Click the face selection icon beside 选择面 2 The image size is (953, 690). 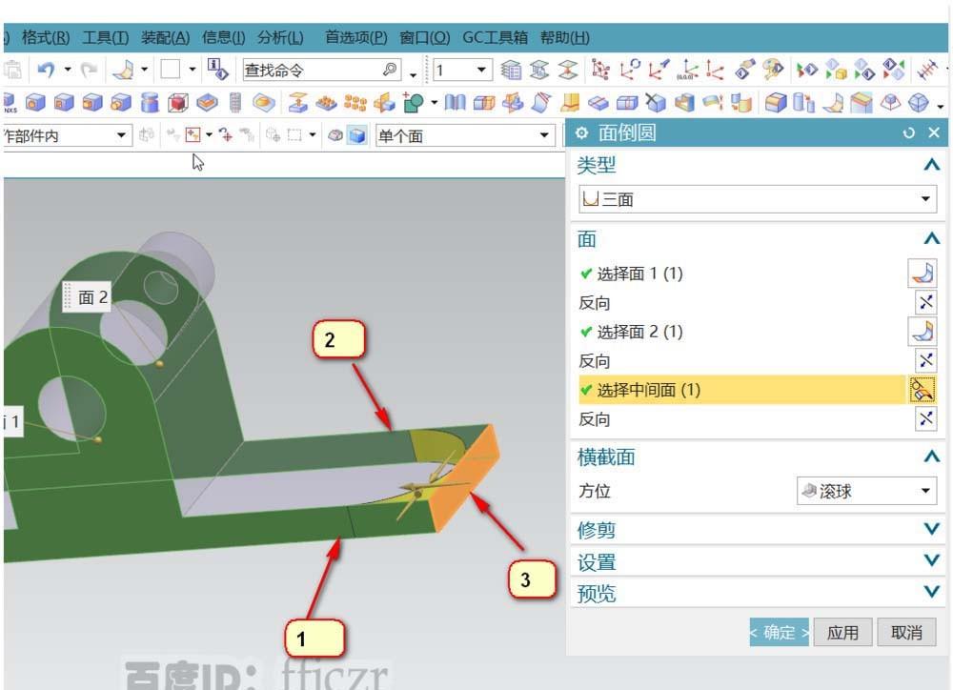pyautogui.click(x=923, y=331)
